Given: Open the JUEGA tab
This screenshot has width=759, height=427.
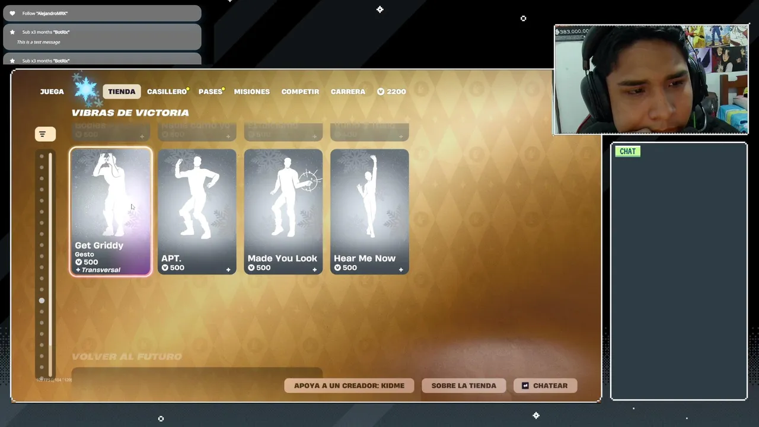Looking at the screenshot, I should (52, 91).
